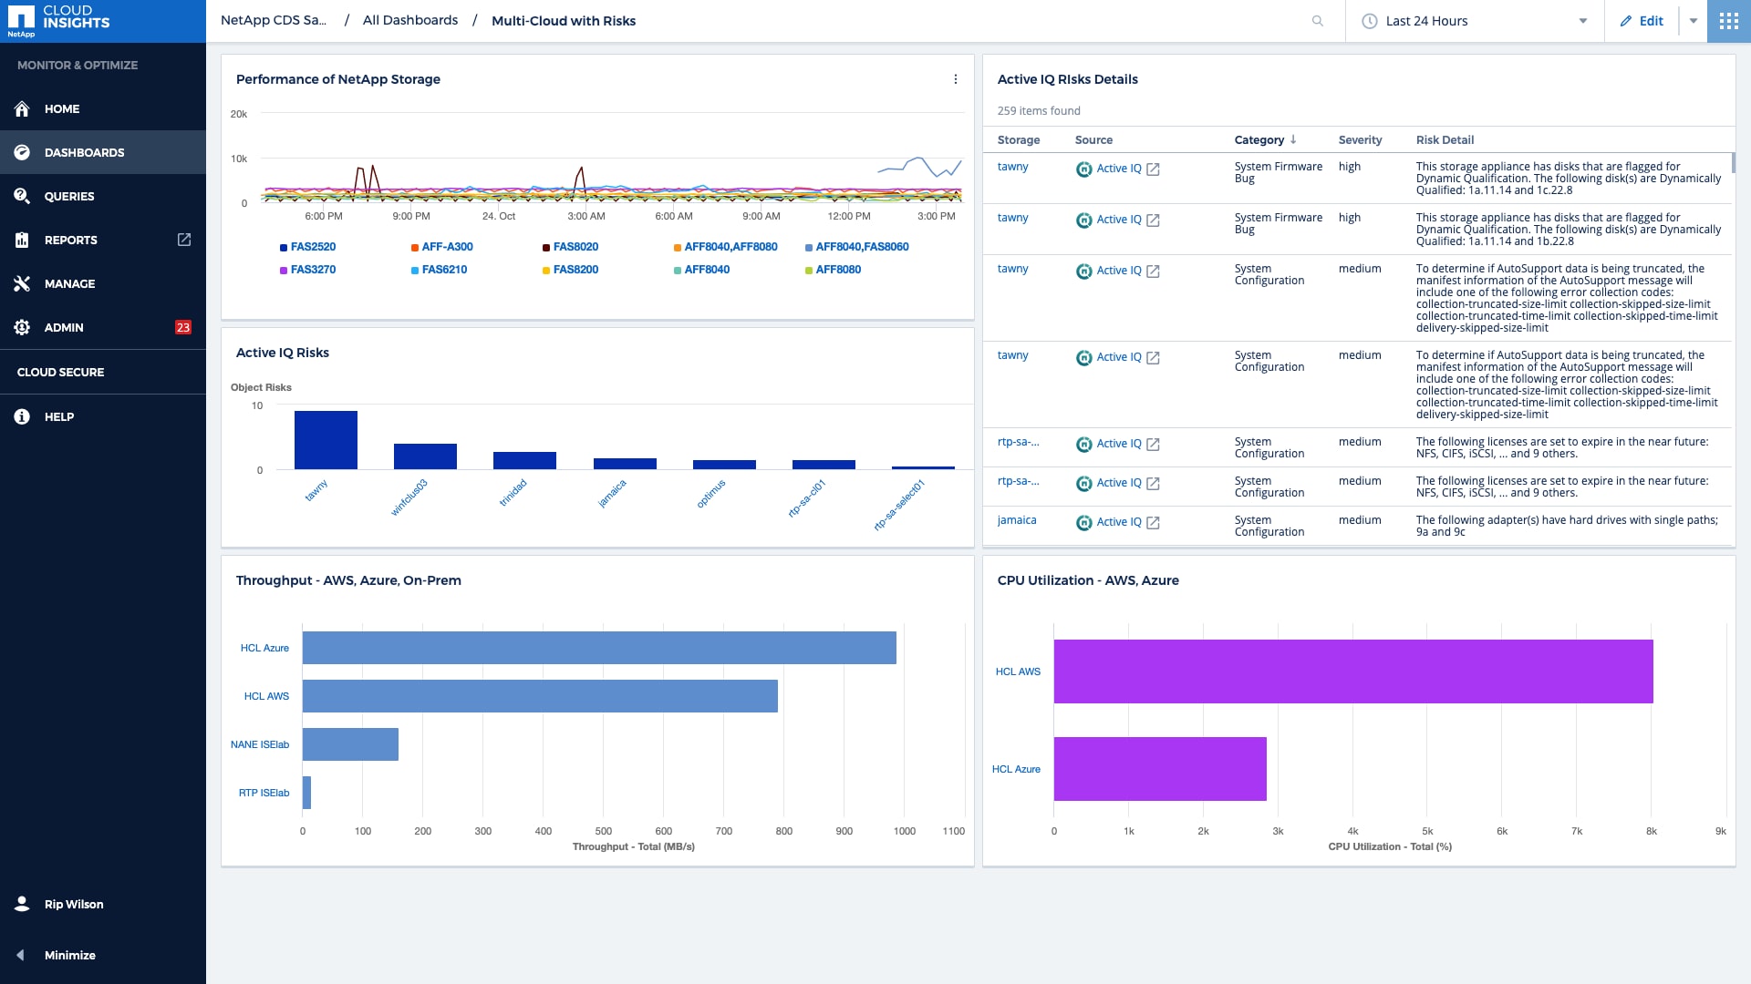
Task: Open the Queries magnifier icon
Action: 22,197
